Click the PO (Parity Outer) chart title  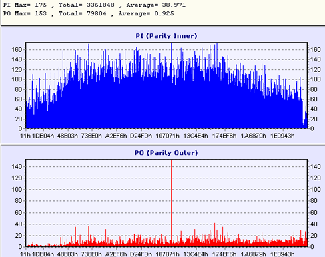pyautogui.click(x=166, y=153)
